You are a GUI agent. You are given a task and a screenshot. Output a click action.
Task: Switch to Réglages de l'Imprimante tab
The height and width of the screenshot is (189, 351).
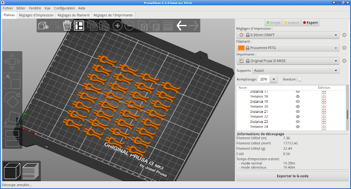pos(113,15)
